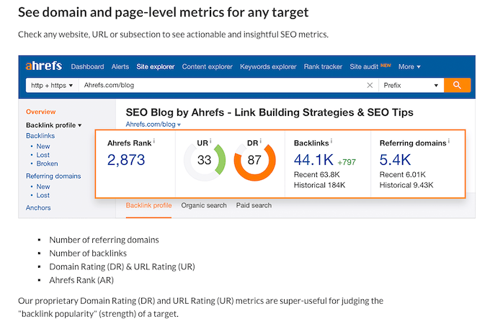Click the 'Number of backlinks' bullet
This screenshot has width=490, height=324.
(88, 253)
